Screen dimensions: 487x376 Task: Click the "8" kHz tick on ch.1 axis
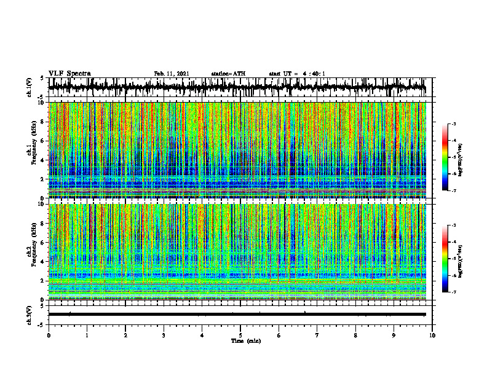(43, 122)
